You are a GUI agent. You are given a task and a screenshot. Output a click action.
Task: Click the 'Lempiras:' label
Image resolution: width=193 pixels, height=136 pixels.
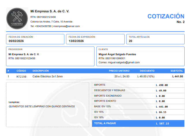(14, 102)
